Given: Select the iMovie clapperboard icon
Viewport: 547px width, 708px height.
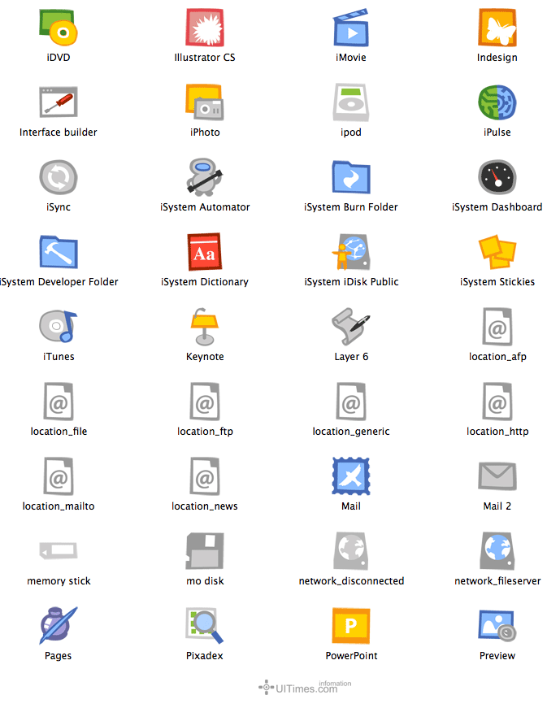Looking at the screenshot, I should [x=351, y=28].
